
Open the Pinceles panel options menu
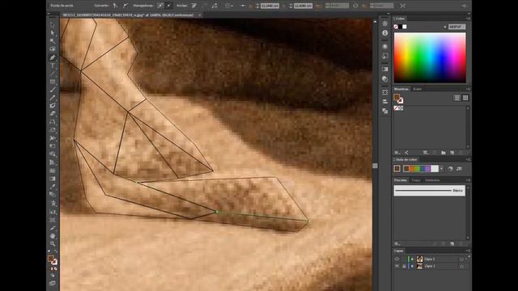pos(468,180)
